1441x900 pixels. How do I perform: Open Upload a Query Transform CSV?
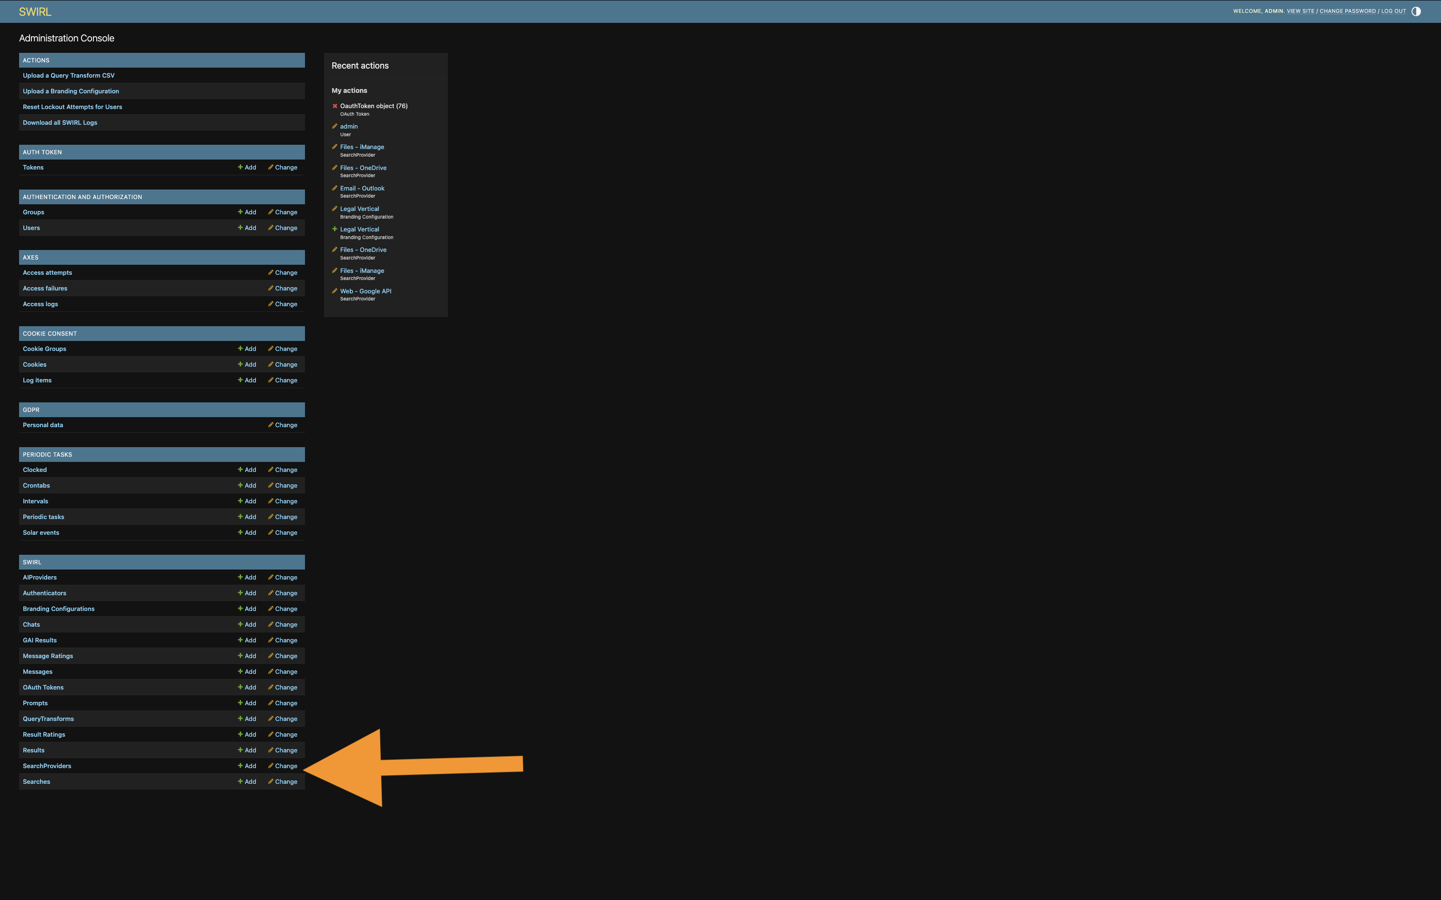pos(69,75)
